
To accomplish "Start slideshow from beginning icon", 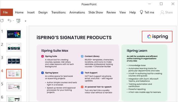I will coord(18,21).
